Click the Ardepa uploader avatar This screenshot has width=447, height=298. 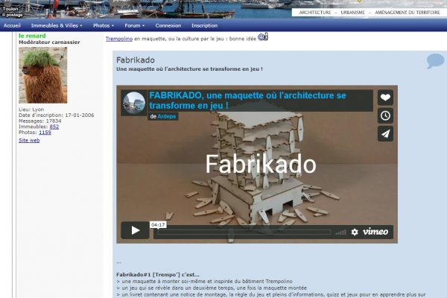pos(134,103)
